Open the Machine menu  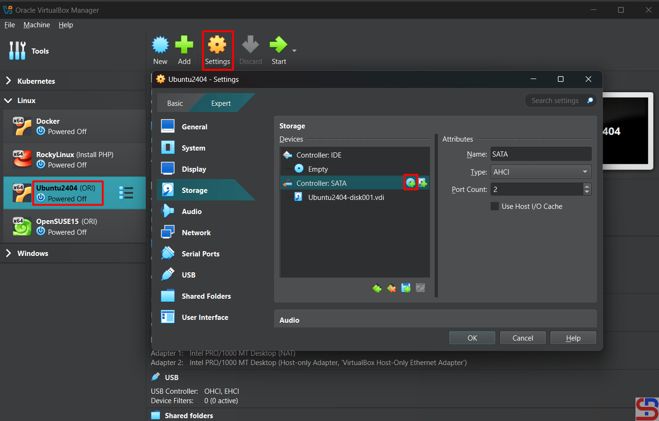pyautogui.click(x=37, y=25)
